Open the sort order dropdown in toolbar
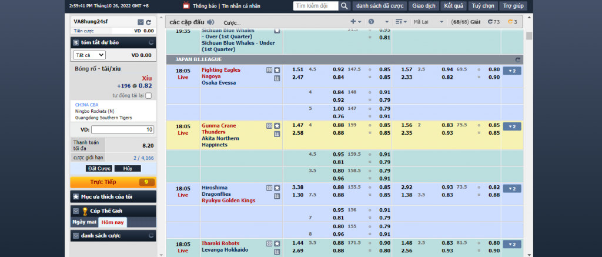Screen dimensions: 602x257 point(401,22)
